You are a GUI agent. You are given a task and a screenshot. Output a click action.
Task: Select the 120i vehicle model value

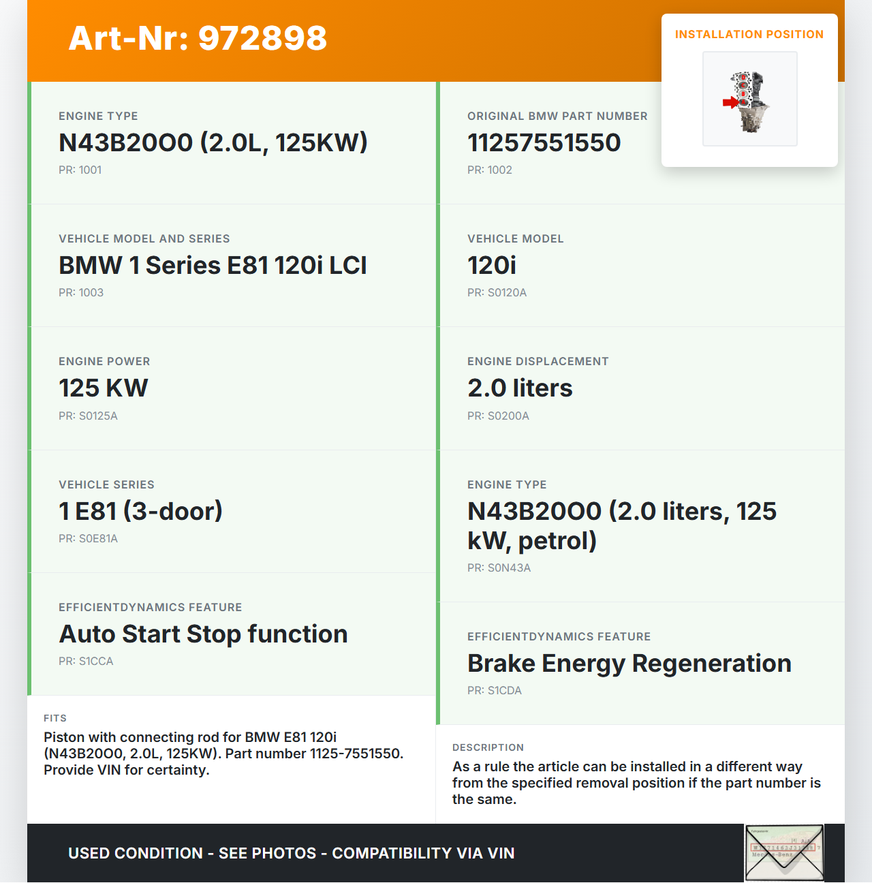click(492, 266)
